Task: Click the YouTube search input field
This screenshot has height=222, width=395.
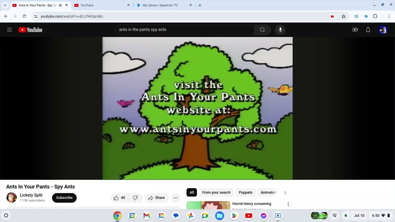Action: (x=185, y=30)
